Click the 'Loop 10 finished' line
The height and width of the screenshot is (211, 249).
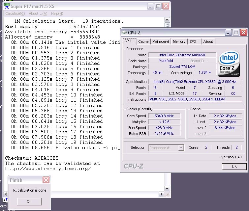[57, 95]
